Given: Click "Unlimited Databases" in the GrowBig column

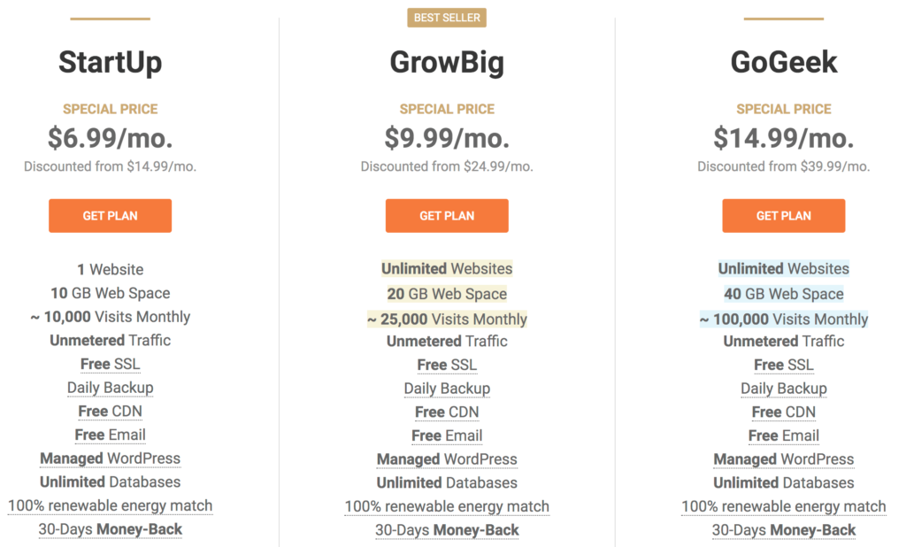Looking at the screenshot, I should coord(447,482).
